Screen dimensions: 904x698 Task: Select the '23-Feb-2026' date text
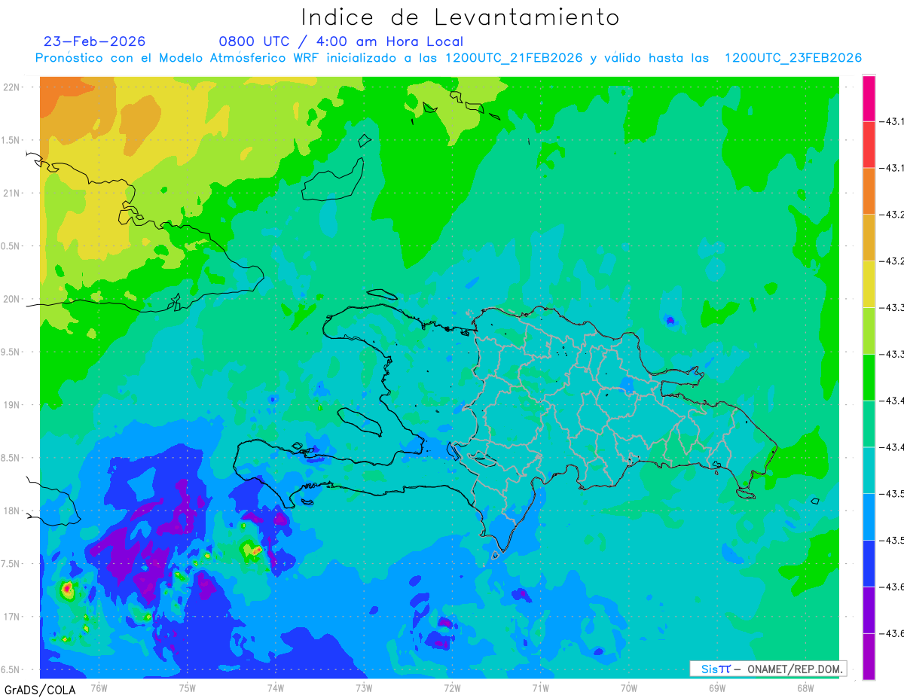pyautogui.click(x=95, y=41)
